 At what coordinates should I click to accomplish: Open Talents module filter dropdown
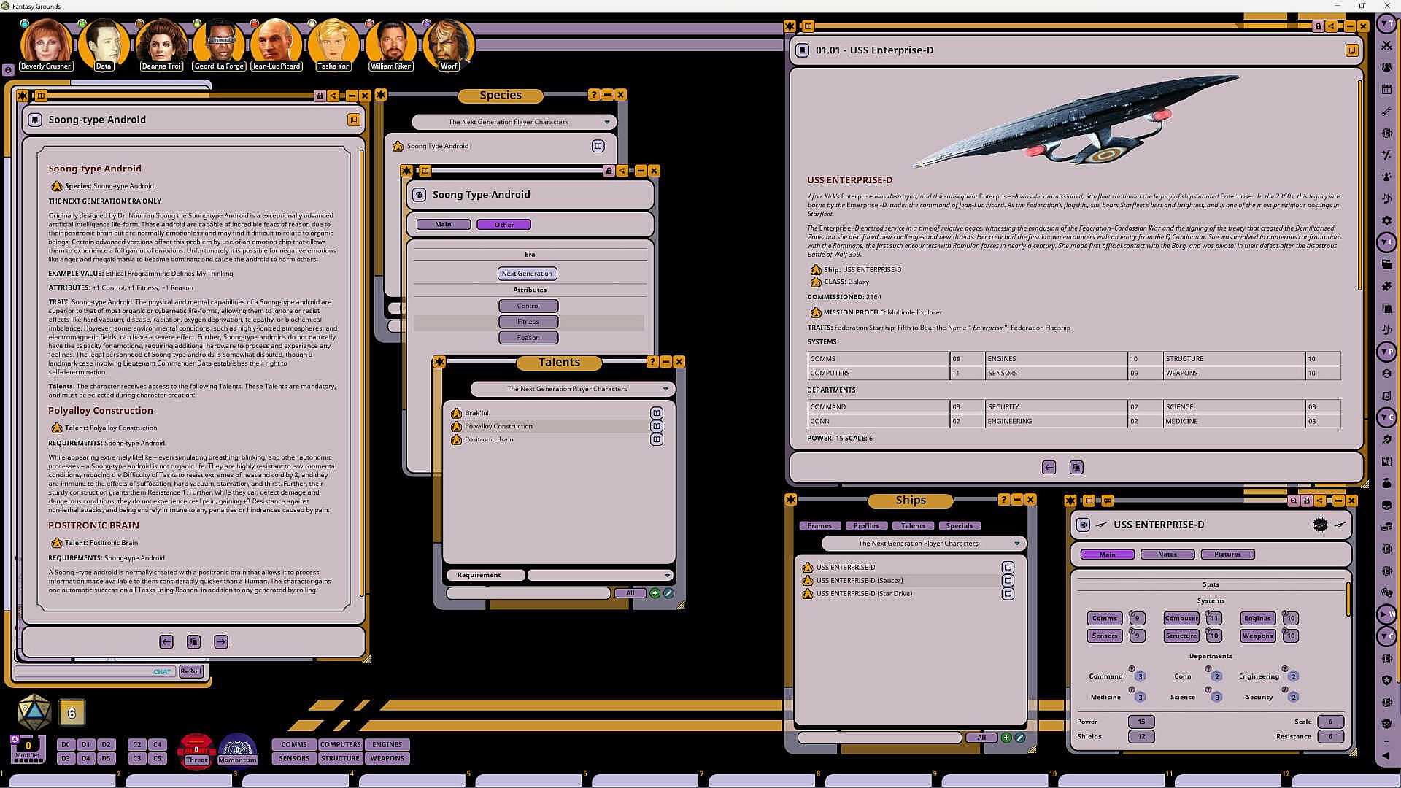point(665,389)
